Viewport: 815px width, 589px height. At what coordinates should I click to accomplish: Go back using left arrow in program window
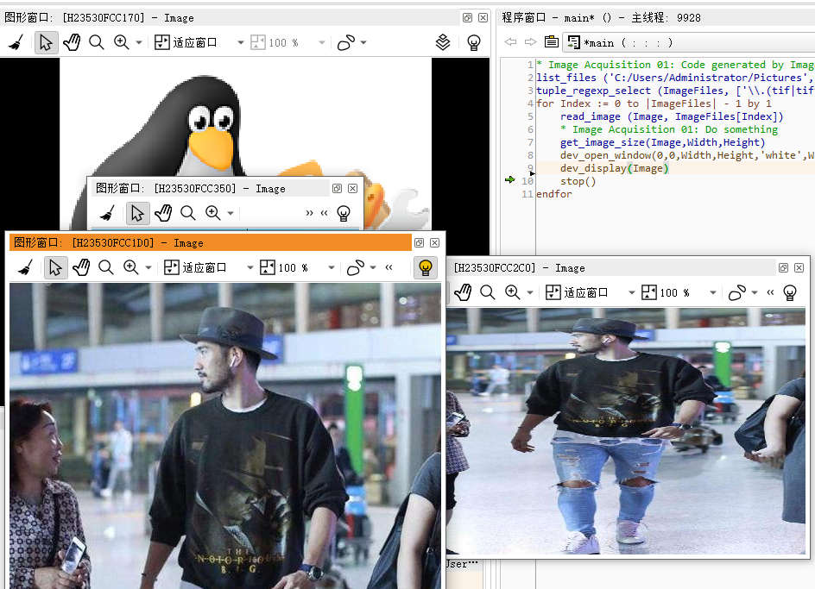pyautogui.click(x=510, y=41)
